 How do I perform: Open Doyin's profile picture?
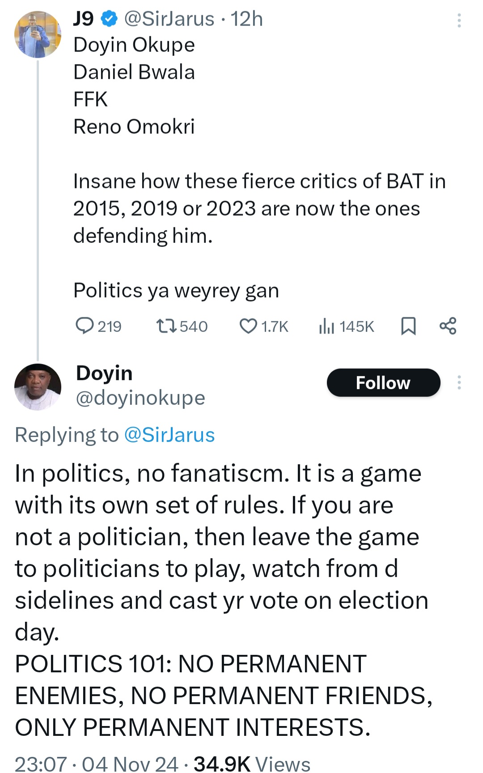[x=38, y=386]
